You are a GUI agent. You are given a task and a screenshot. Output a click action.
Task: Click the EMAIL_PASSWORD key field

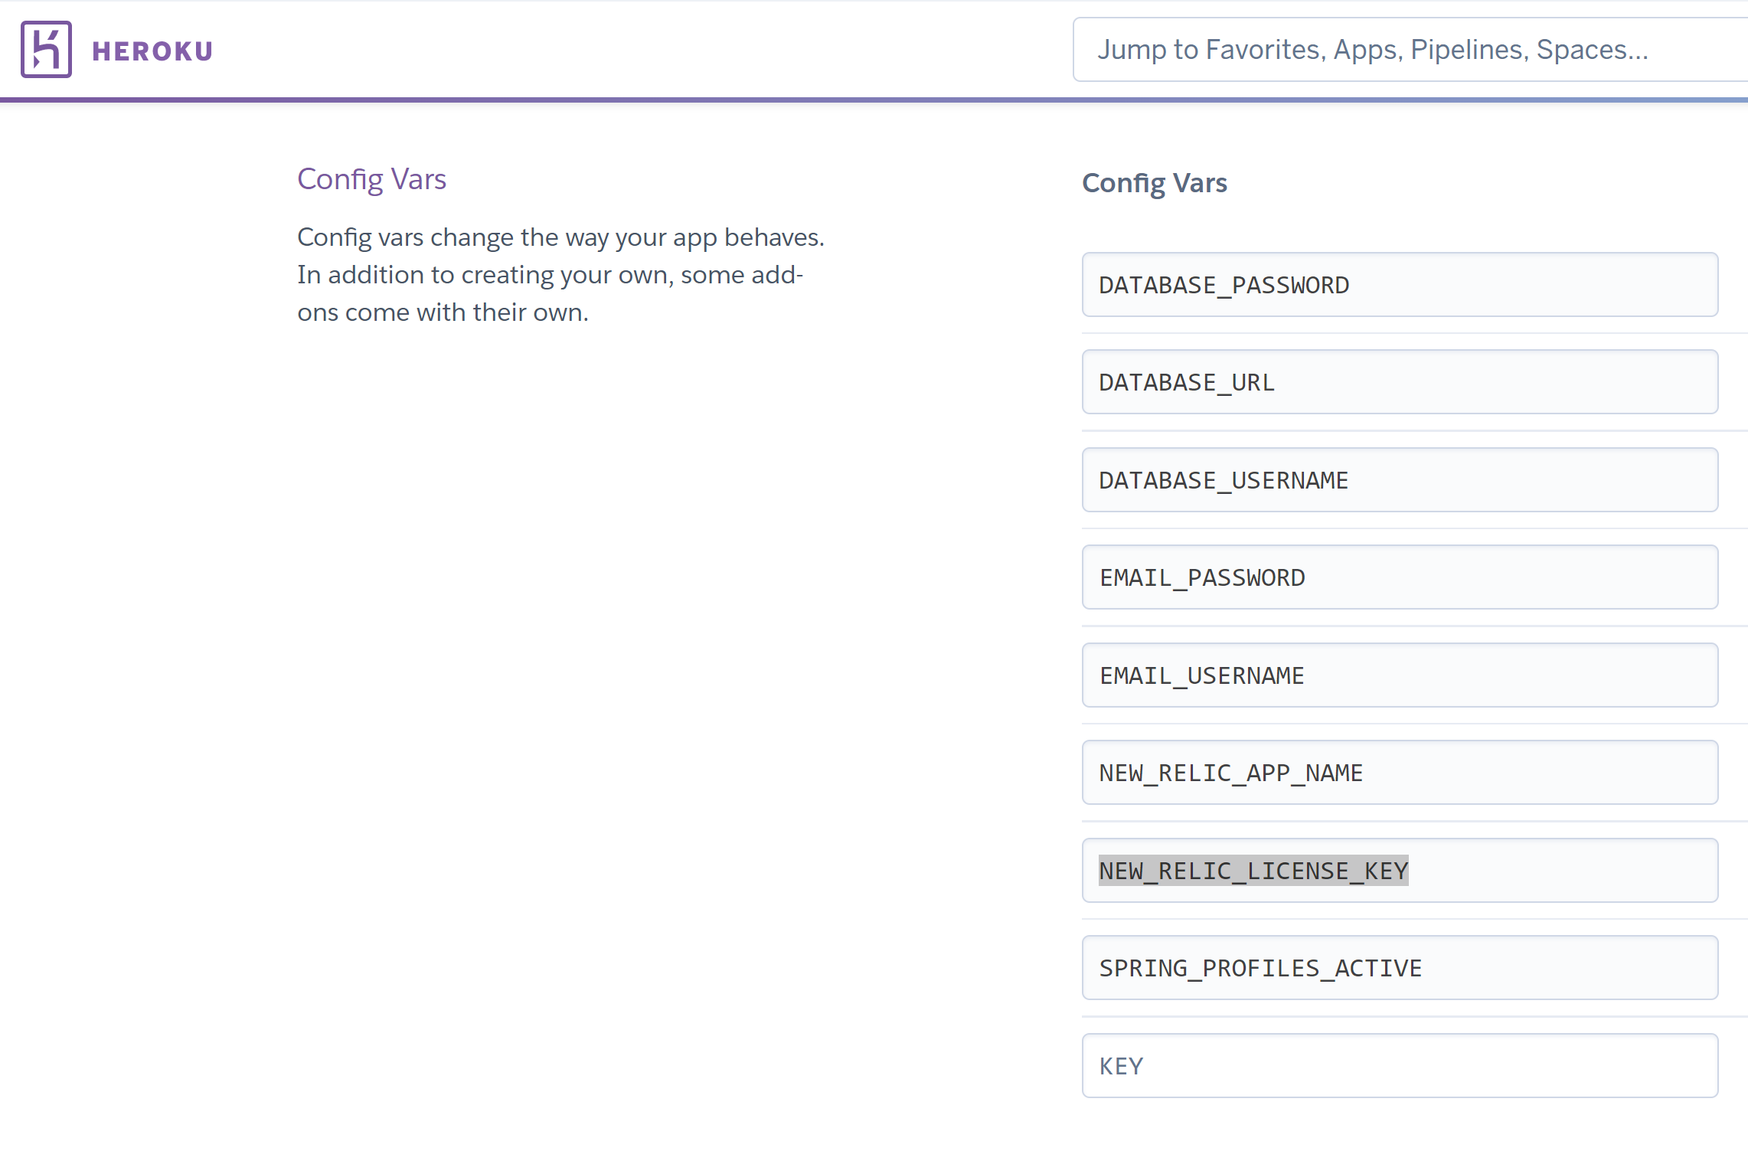coord(1399,577)
